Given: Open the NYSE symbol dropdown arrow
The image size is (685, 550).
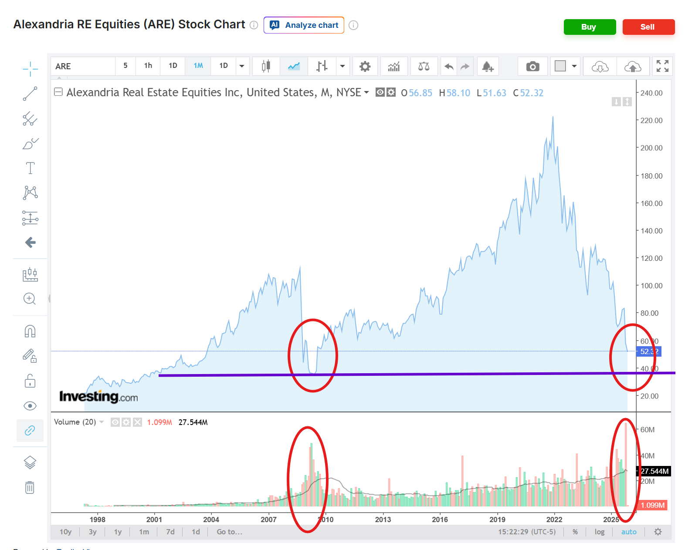Looking at the screenshot, I should 366,92.
